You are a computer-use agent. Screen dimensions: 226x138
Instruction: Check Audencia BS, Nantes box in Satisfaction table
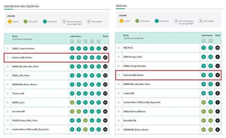tap(8, 57)
